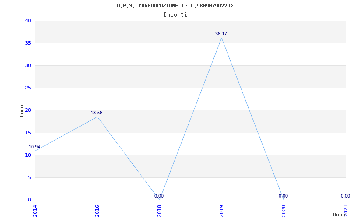Click the 0.00 label at 2021
Screen dimensions: 350x219
[345, 196]
